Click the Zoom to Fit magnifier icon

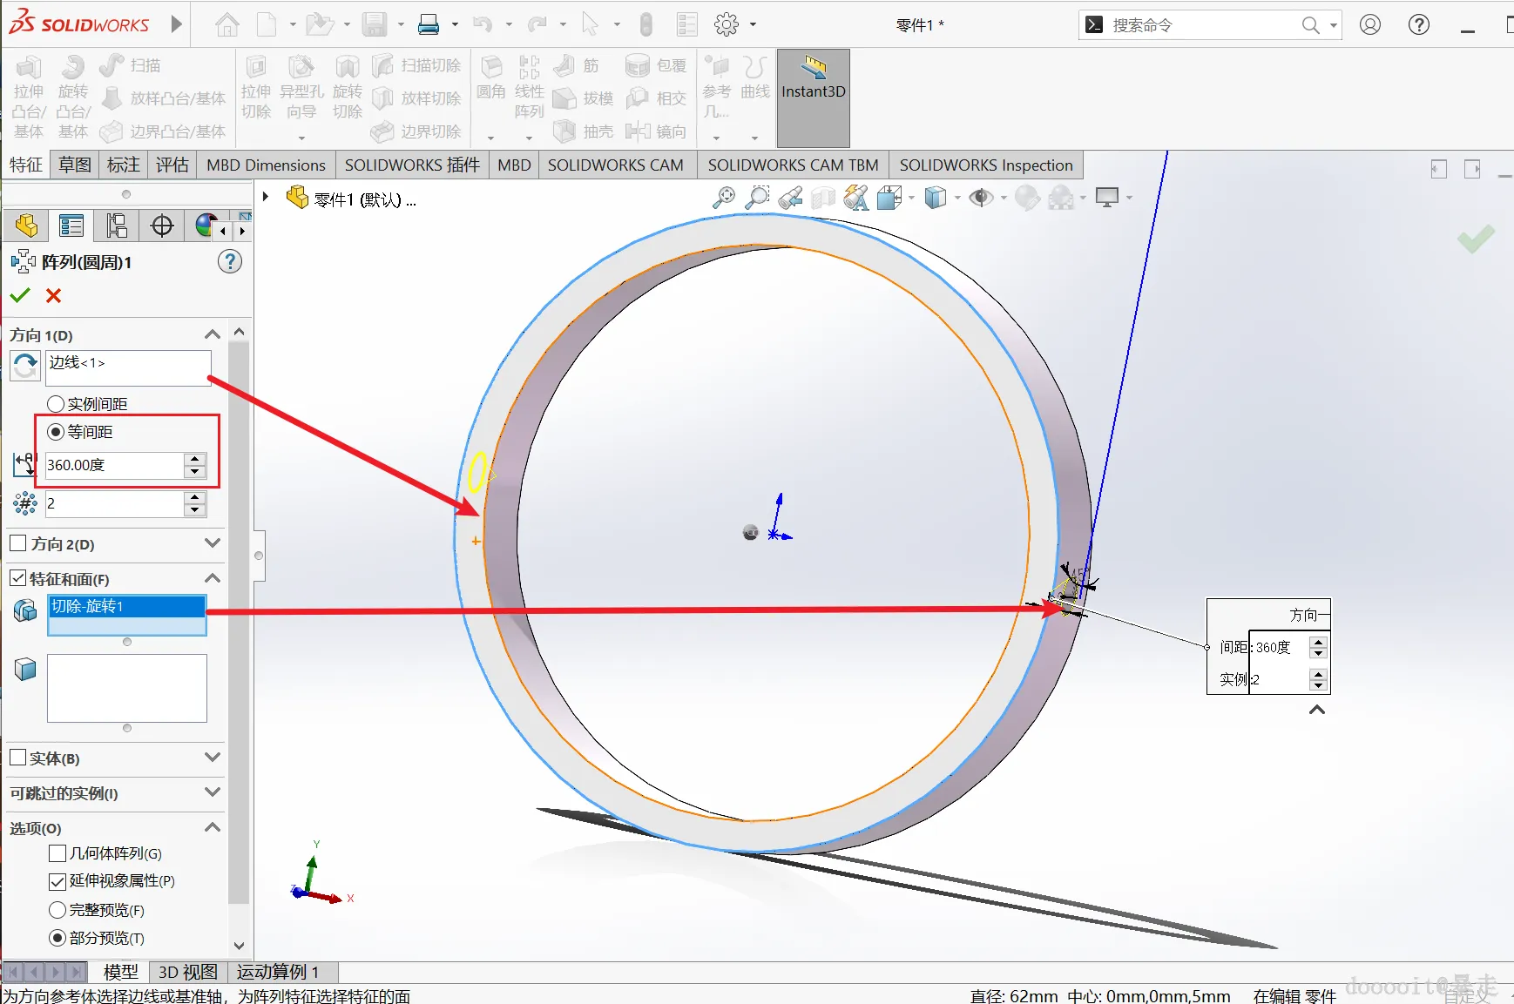pos(723,199)
